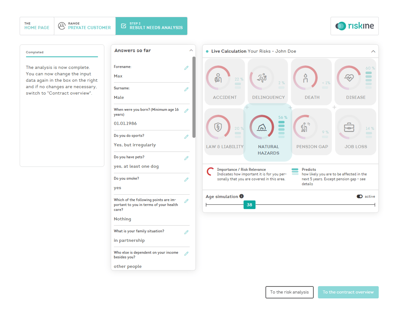Edit the family situation answer

tap(186, 232)
